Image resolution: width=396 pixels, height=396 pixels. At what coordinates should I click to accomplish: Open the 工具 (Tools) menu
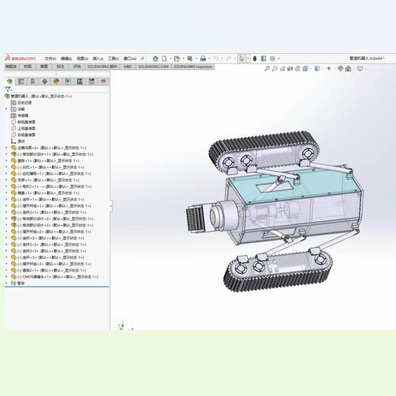pos(113,59)
